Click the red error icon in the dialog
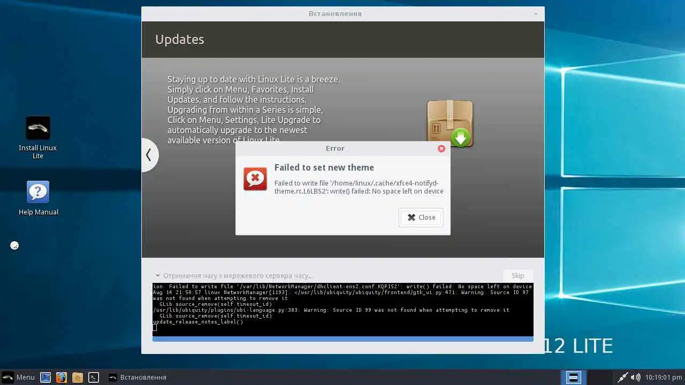This screenshot has width=685, height=385. click(255, 179)
